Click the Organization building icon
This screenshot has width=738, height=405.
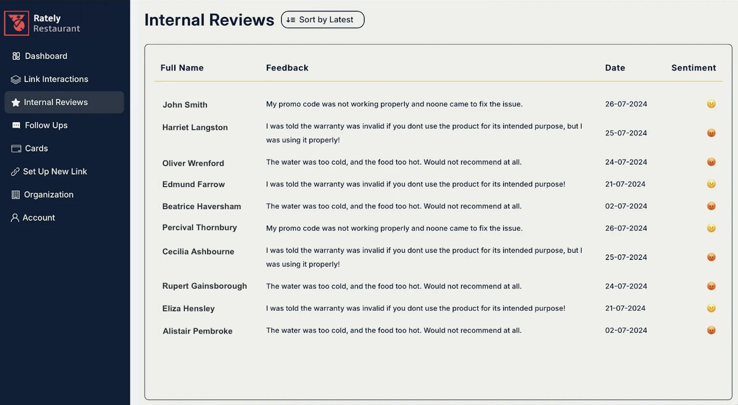click(x=16, y=195)
